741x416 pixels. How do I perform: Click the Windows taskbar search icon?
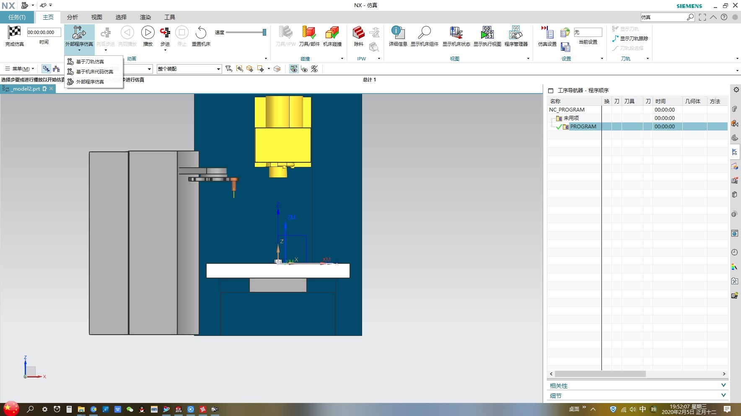pyautogui.click(x=30, y=409)
